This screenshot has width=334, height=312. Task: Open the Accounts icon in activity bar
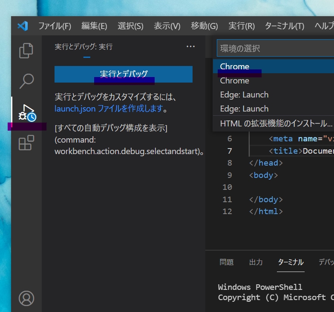(x=26, y=298)
